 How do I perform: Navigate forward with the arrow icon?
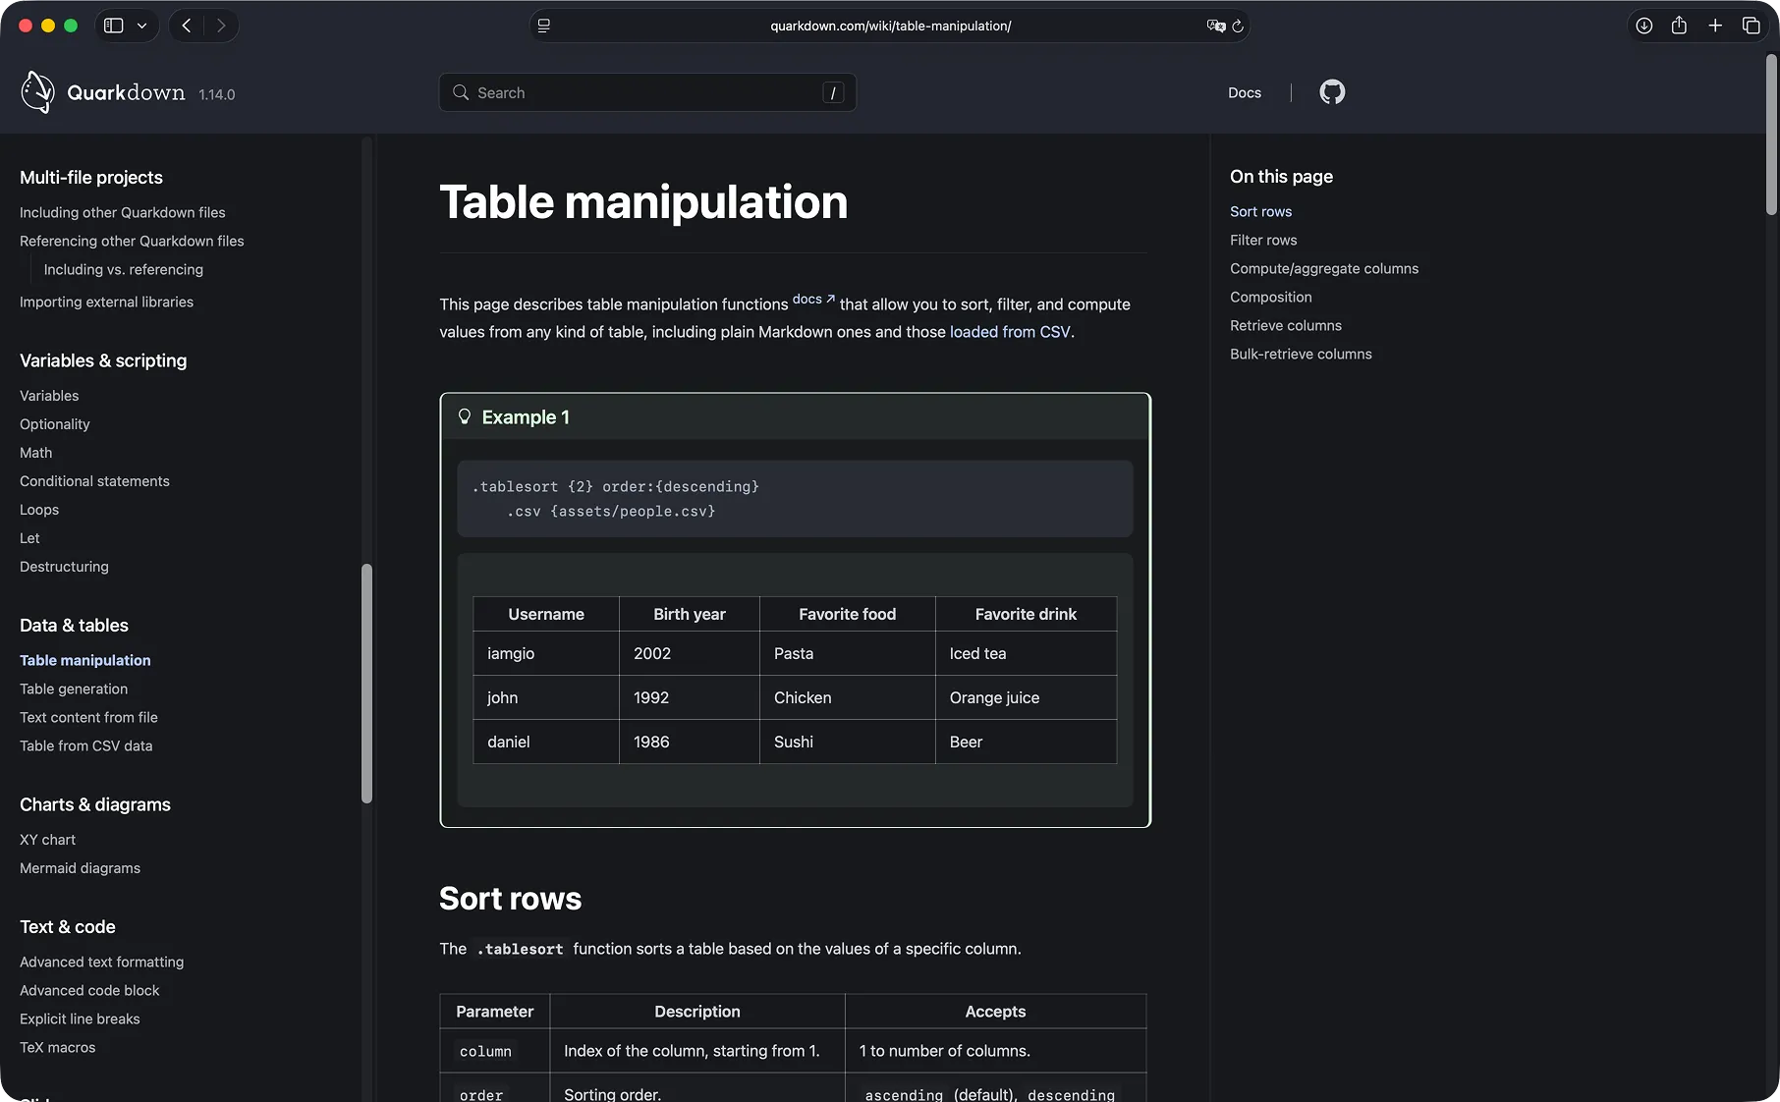[x=221, y=26]
